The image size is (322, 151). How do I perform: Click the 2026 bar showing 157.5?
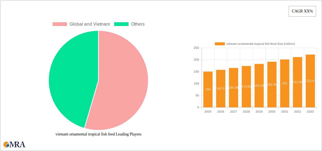(x=221, y=89)
